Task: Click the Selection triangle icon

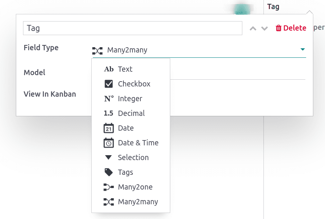Action: (x=108, y=157)
